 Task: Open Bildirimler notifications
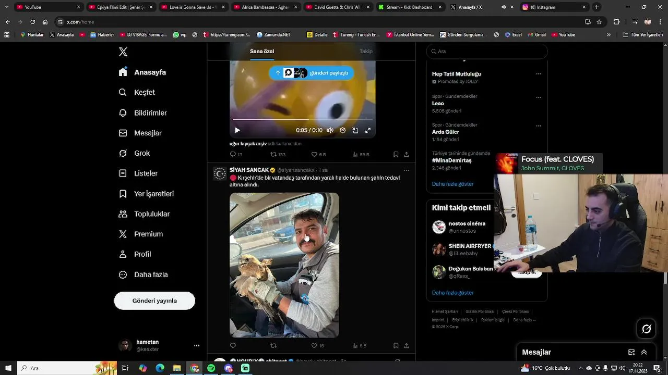tap(143, 113)
